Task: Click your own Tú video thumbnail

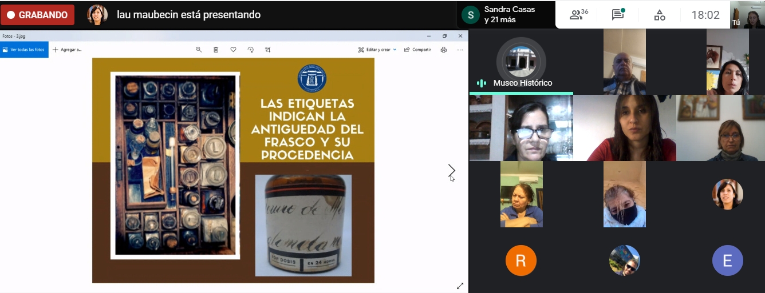Action: click(747, 15)
